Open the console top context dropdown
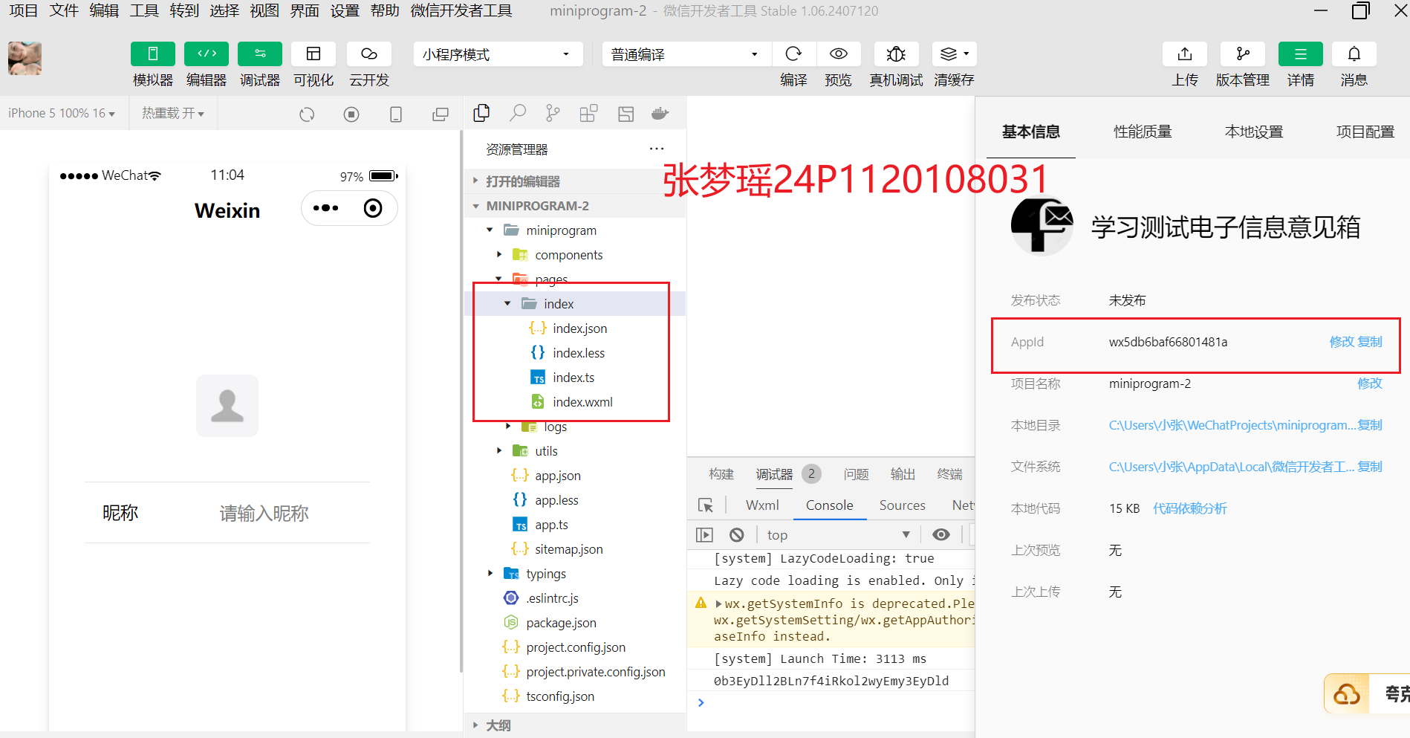Image resolution: width=1410 pixels, height=738 pixels. [838, 535]
